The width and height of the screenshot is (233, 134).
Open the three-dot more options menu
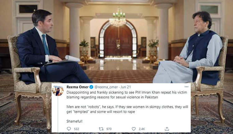click(186, 87)
